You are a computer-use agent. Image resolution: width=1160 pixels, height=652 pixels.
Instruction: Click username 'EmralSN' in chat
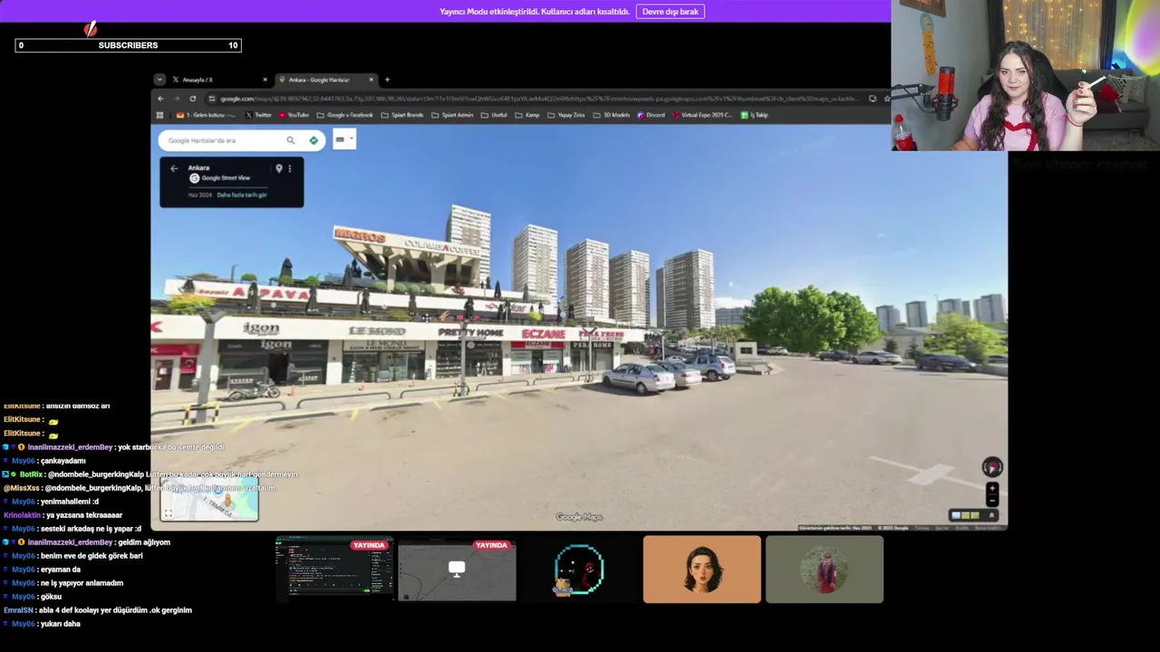point(18,610)
